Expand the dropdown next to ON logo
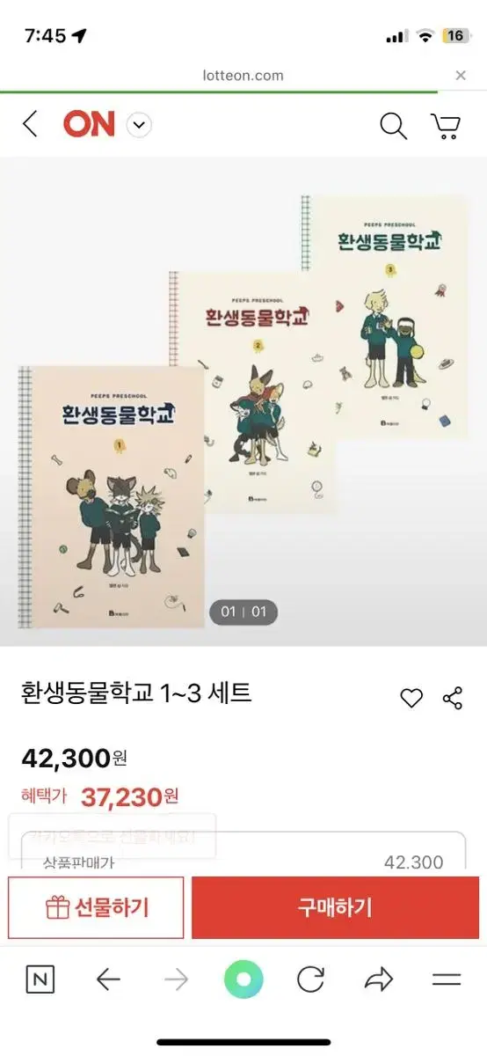Viewport: 487px width, 1056px height. pyautogui.click(x=139, y=125)
